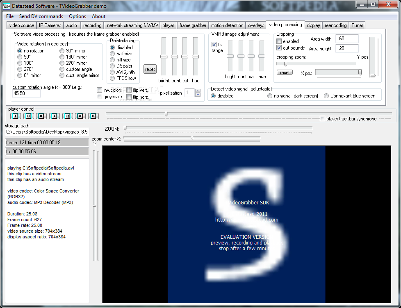Click the storage path text field

(x=47, y=132)
